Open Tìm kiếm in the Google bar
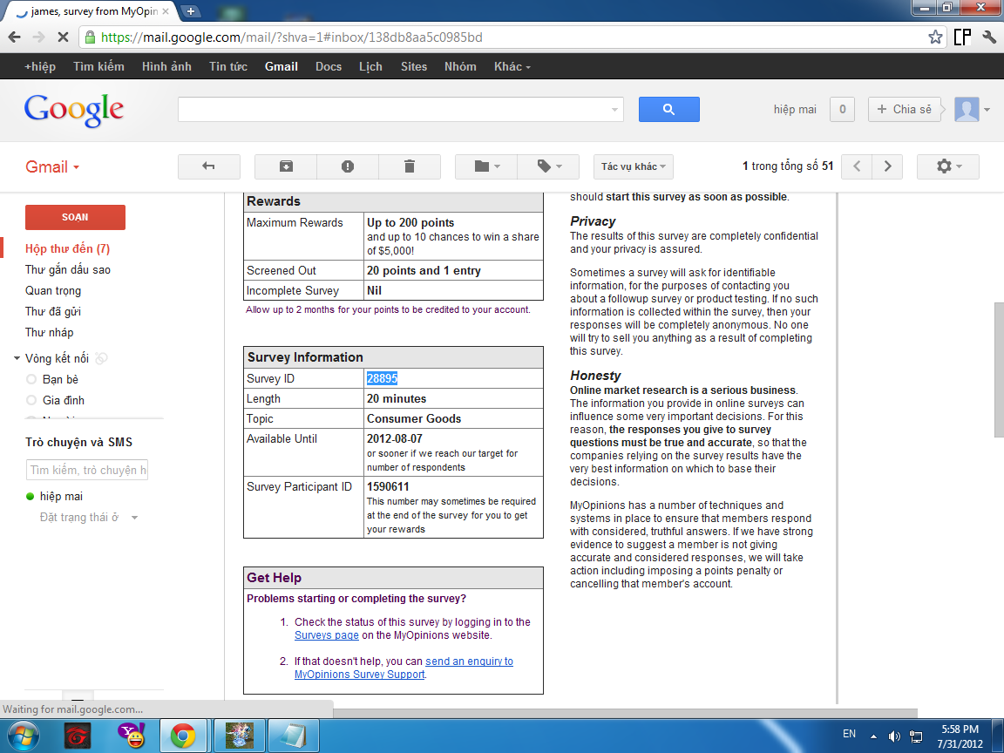The height and width of the screenshot is (753, 1004). point(98,66)
